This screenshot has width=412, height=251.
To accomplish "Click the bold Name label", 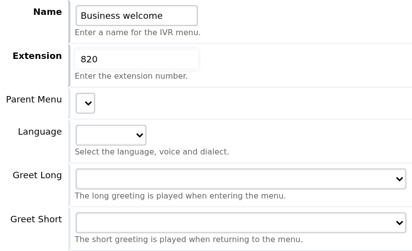I will tap(48, 12).
